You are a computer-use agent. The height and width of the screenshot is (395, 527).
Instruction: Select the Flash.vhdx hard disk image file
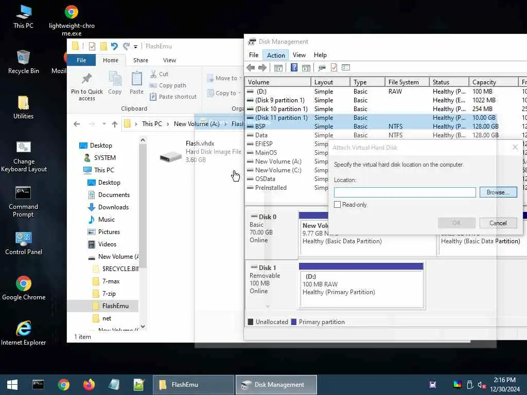pos(201,152)
